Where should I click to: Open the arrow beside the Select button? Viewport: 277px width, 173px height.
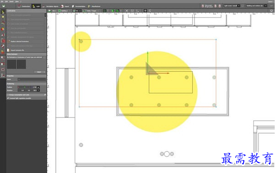click(x=44, y=72)
